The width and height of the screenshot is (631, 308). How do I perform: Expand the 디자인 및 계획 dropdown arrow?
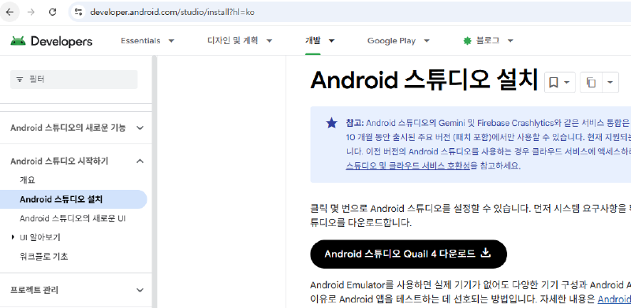coord(270,41)
